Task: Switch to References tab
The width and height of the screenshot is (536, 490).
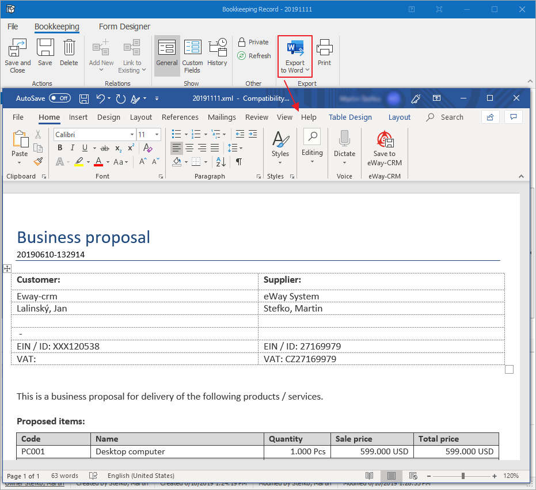Action: [x=180, y=117]
